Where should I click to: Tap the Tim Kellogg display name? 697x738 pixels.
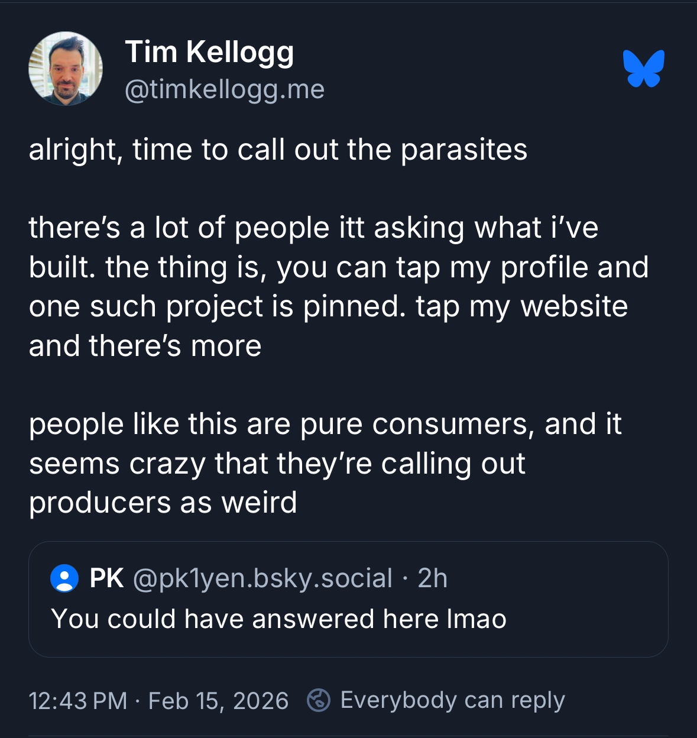[209, 52]
